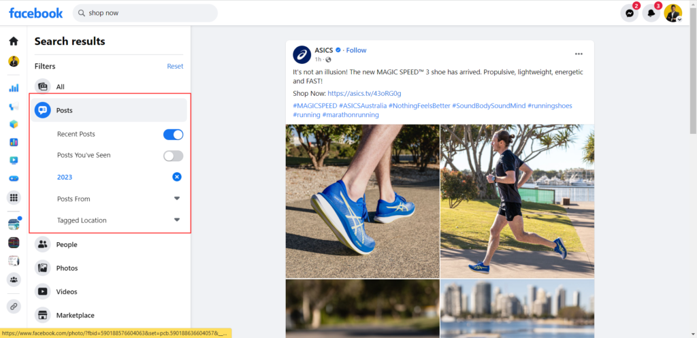Open the post options three-dot menu
Image resolution: width=697 pixels, height=338 pixels.
click(579, 54)
